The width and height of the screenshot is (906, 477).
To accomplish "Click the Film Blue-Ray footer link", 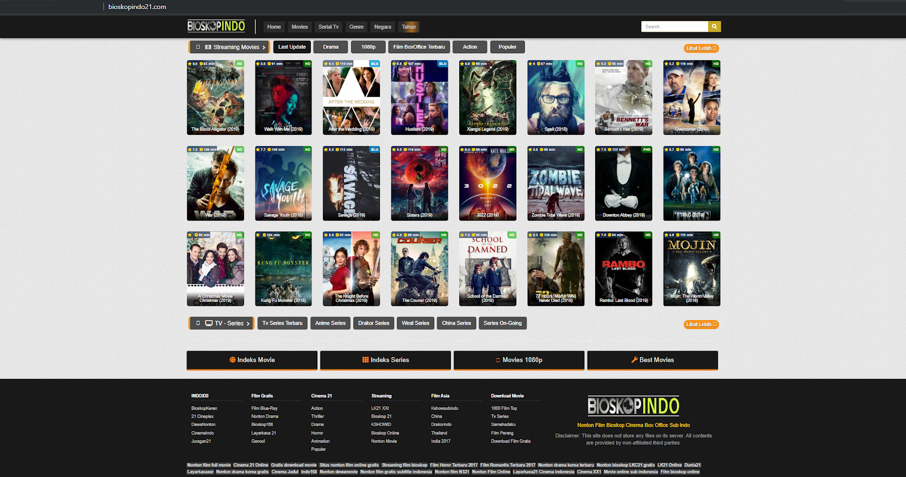I will 264,408.
